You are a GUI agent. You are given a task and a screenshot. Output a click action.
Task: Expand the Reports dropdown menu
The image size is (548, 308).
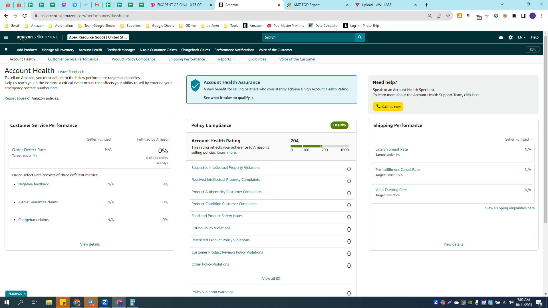(x=227, y=59)
